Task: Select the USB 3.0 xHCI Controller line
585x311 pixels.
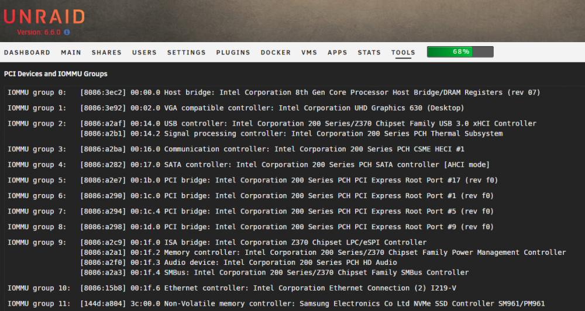Action: 308,123
